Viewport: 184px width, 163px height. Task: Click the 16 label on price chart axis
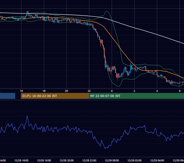tap(21, 91)
